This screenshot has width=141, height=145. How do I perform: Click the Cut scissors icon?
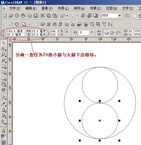(x=43, y=15)
